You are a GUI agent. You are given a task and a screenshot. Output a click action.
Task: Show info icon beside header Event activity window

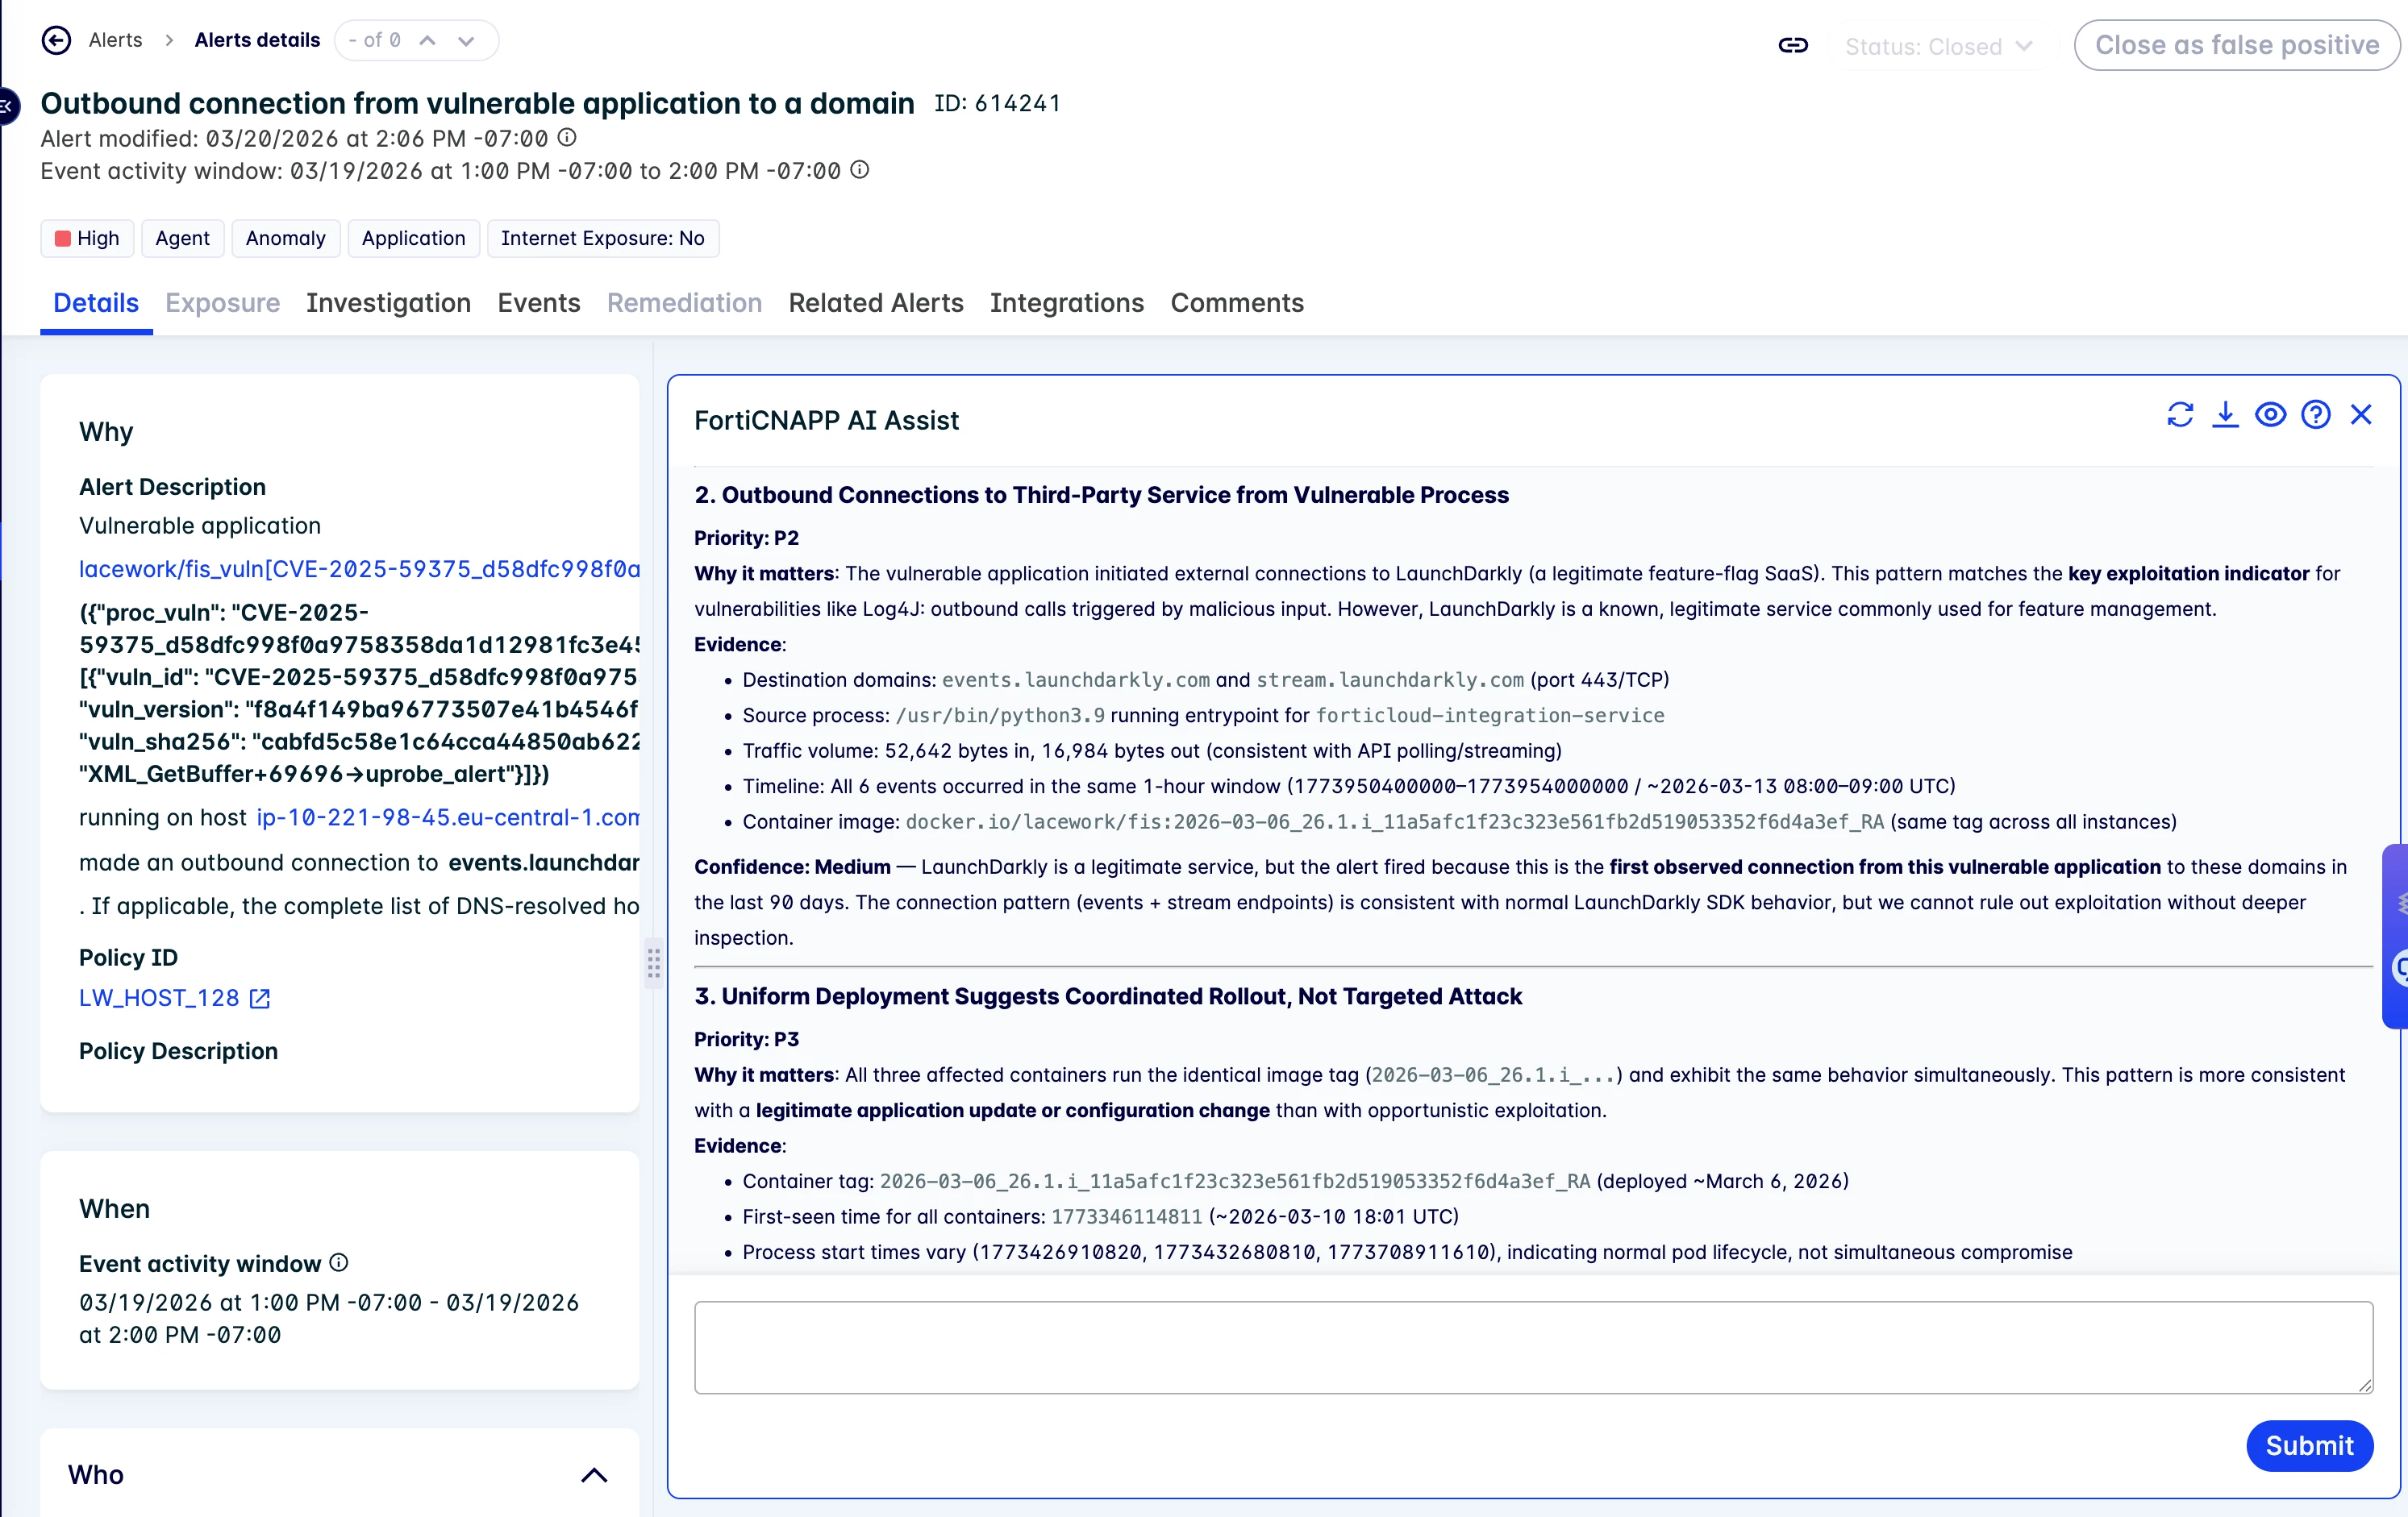pos(860,169)
